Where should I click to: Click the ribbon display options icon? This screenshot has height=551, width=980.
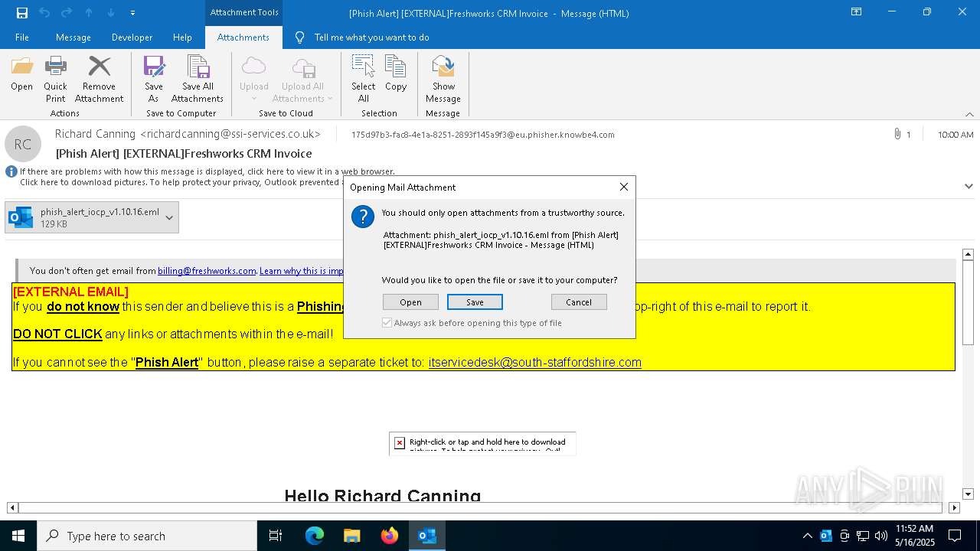pos(857,12)
